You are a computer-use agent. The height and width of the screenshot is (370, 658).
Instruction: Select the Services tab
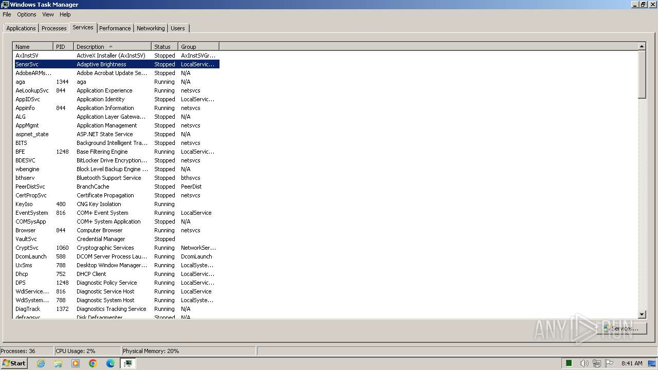point(83,27)
